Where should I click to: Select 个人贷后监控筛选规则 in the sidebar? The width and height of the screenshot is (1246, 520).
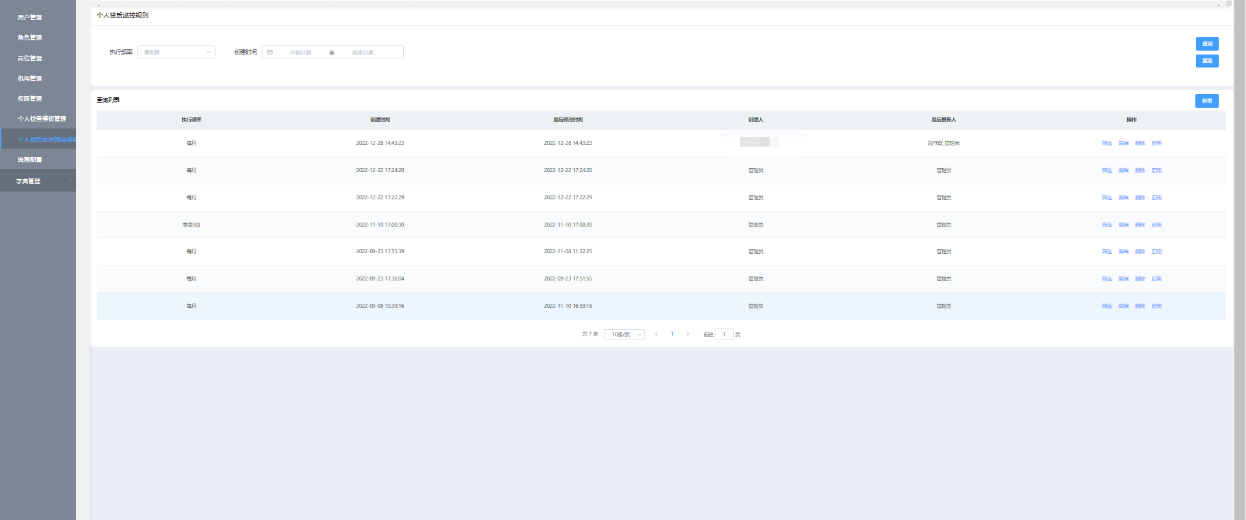(x=46, y=140)
